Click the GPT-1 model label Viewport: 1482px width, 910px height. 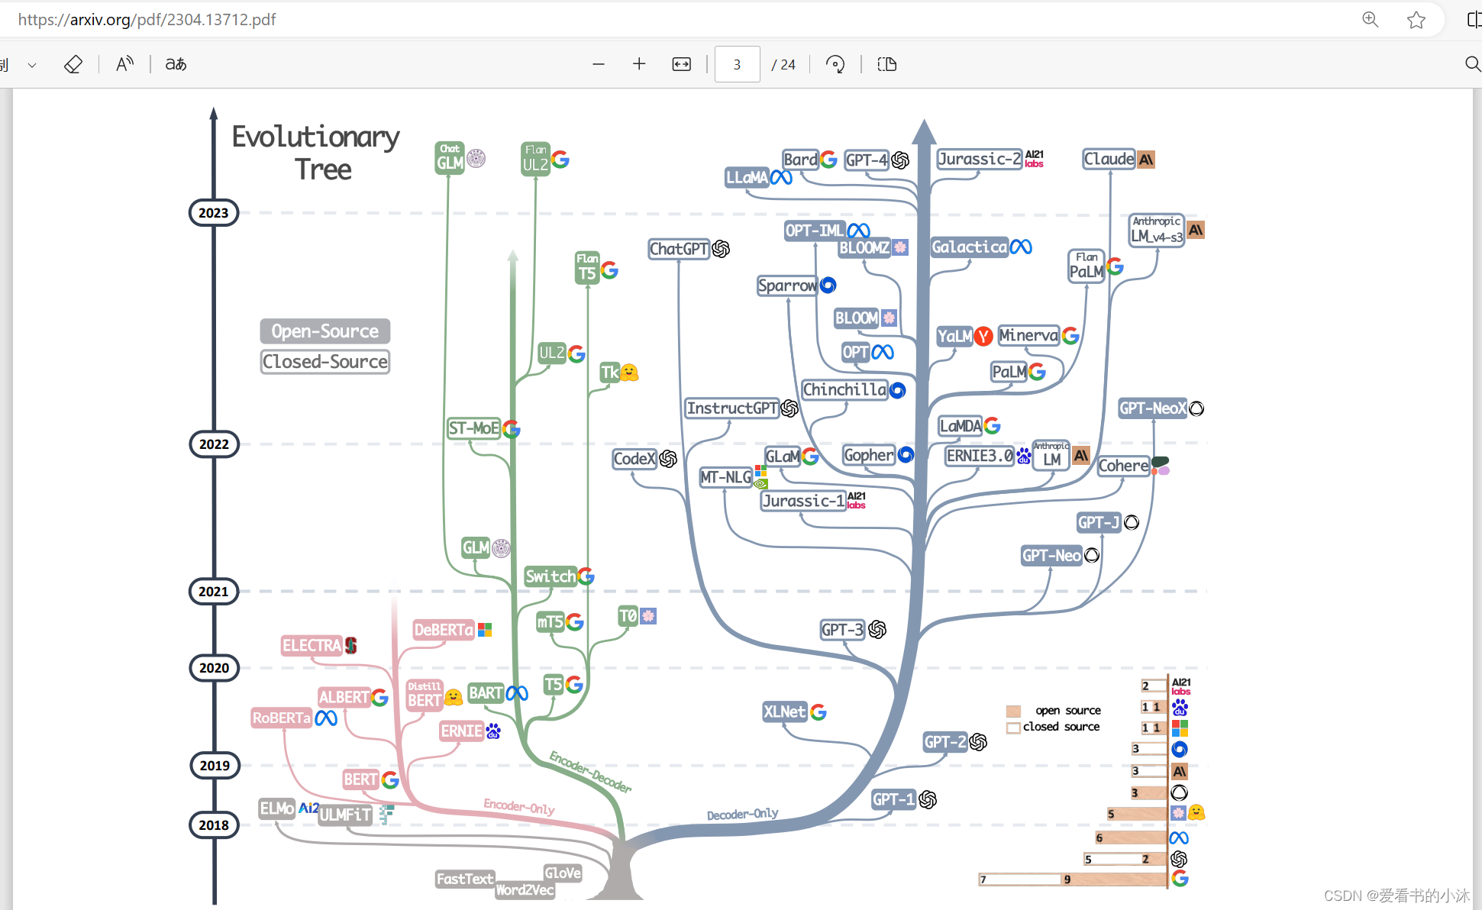[894, 799]
